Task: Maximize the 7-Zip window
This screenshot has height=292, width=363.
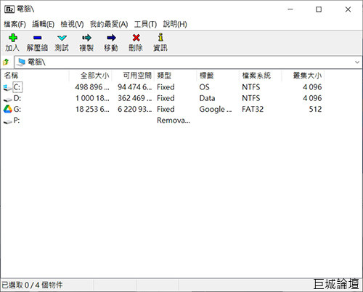Action: (x=319, y=9)
